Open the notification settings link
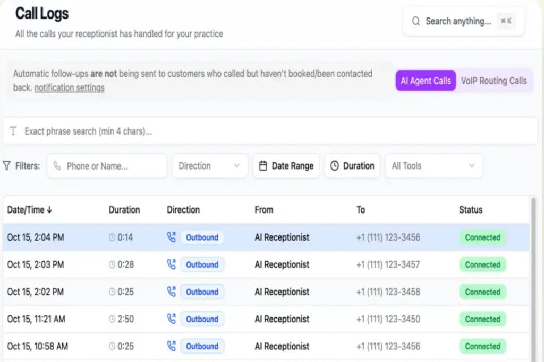This screenshot has width=544, height=362. point(69,88)
